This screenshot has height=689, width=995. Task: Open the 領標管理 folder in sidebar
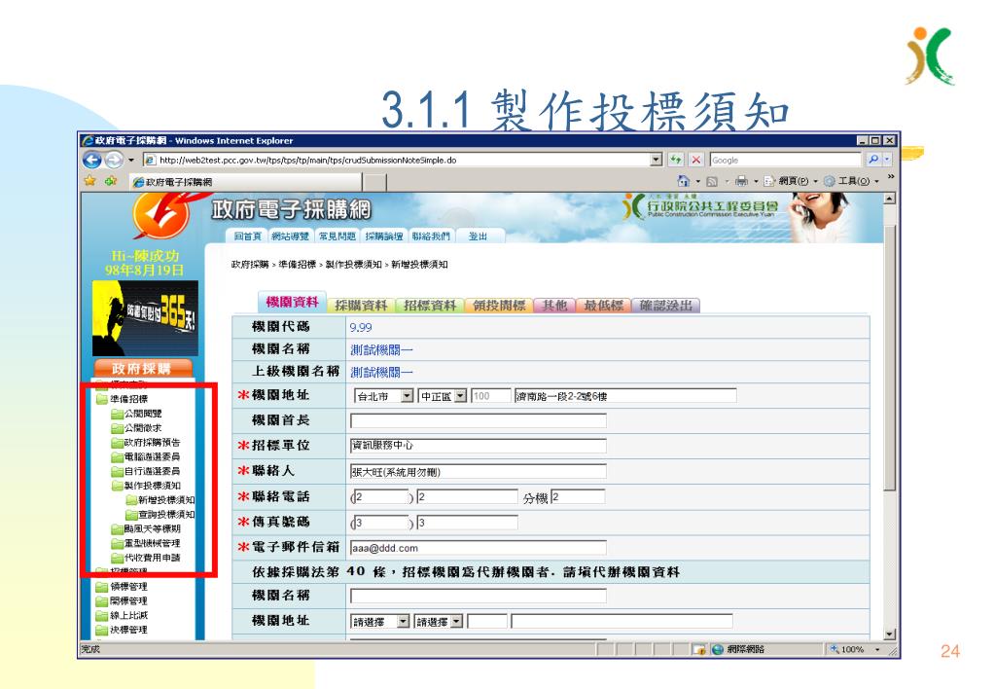pyautogui.click(x=122, y=587)
